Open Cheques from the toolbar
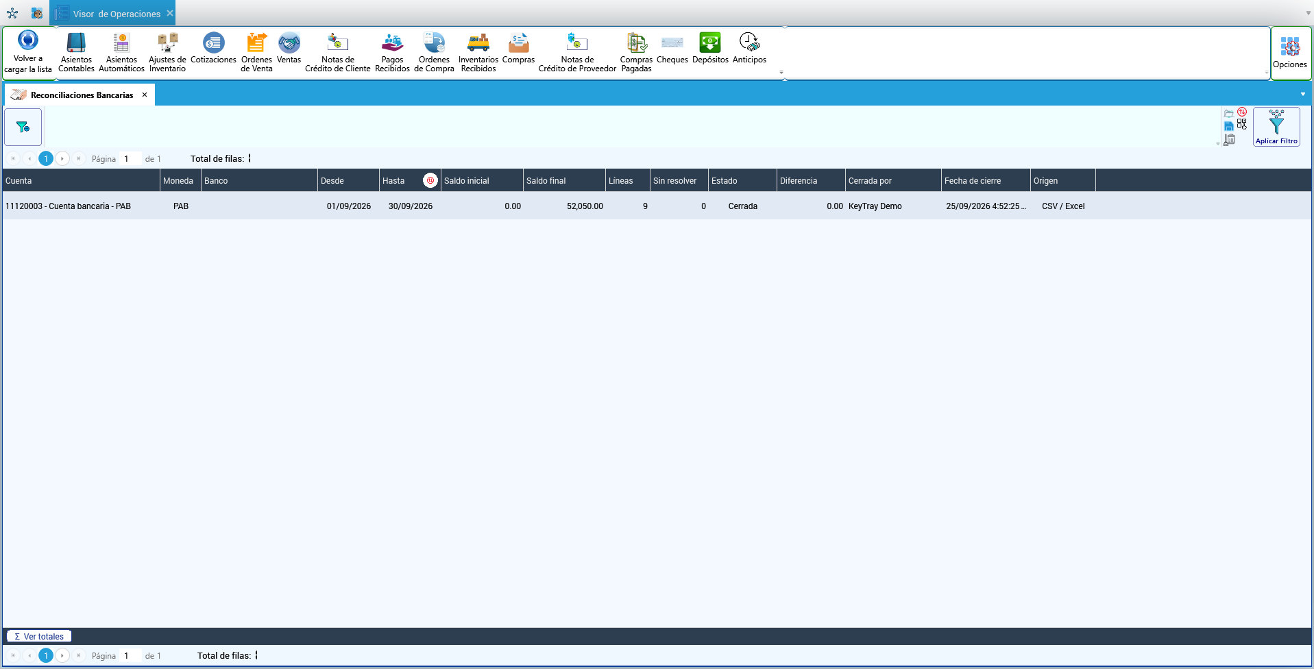The image size is (1314, 669). coord(672,49)
